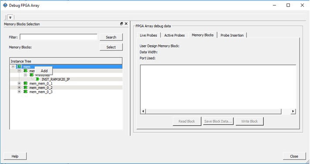This screenshot has width=310, height=164.
Task: Click inside the Filter text field
Action: [58, 37]
